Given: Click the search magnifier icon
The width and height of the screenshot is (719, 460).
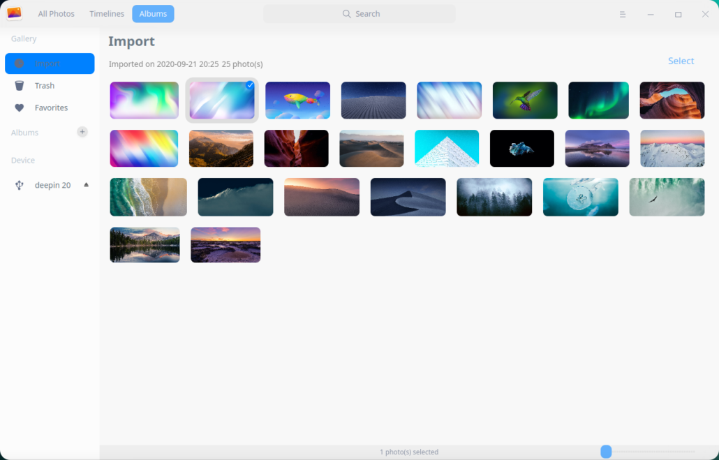Looking at the screenshot, I should pyautogui.click(x=346, y=14).
